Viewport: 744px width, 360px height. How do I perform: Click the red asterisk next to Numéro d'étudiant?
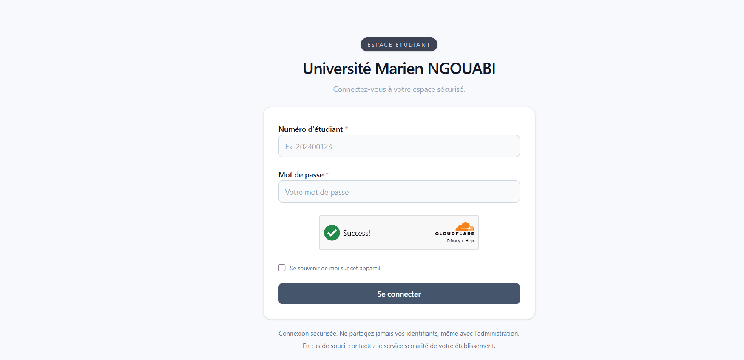pyautogui.click(x=346, y=129)
